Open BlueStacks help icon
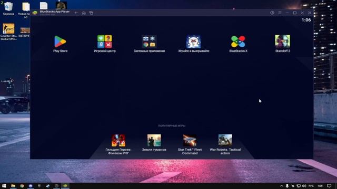The image size is (337, 189). (x=272, y=13)
